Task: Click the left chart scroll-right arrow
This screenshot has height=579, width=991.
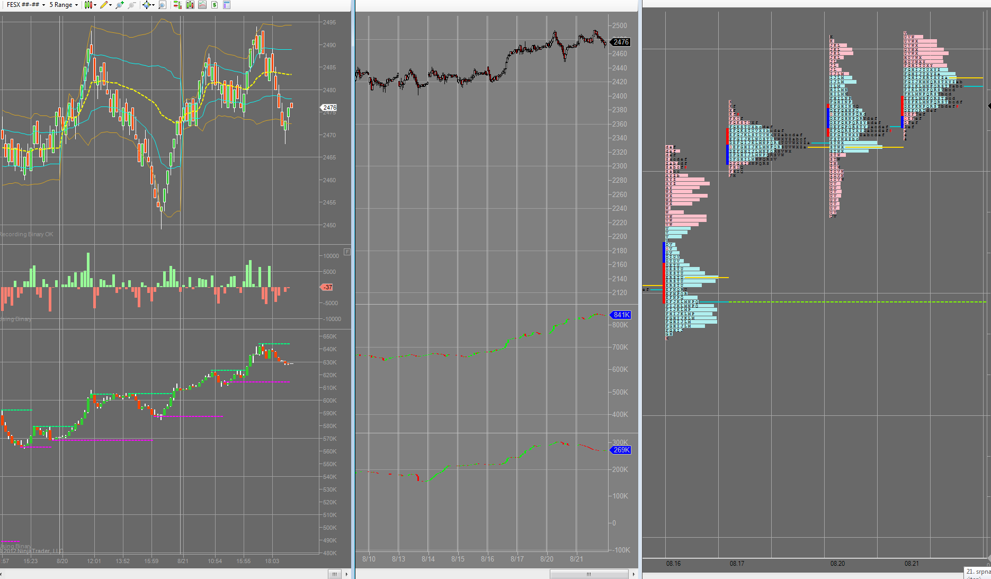Action: [x=347, y=574]
